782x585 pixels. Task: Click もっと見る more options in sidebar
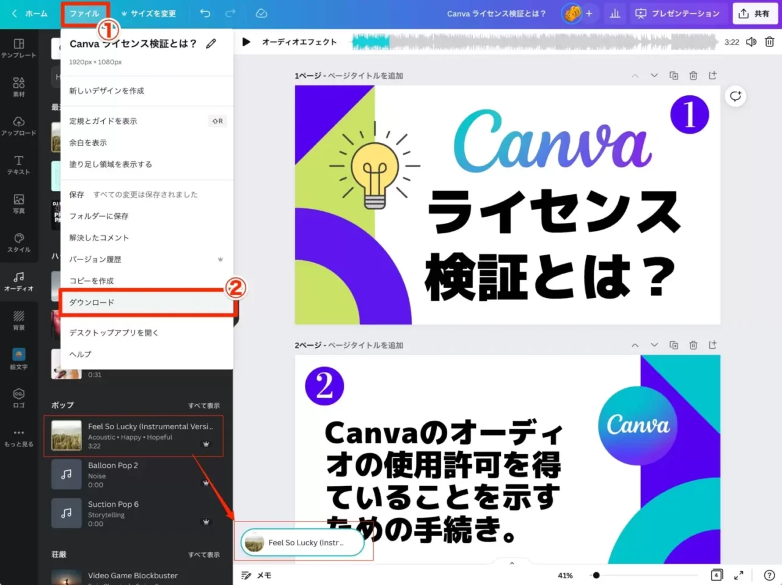[x=18, y=437]
